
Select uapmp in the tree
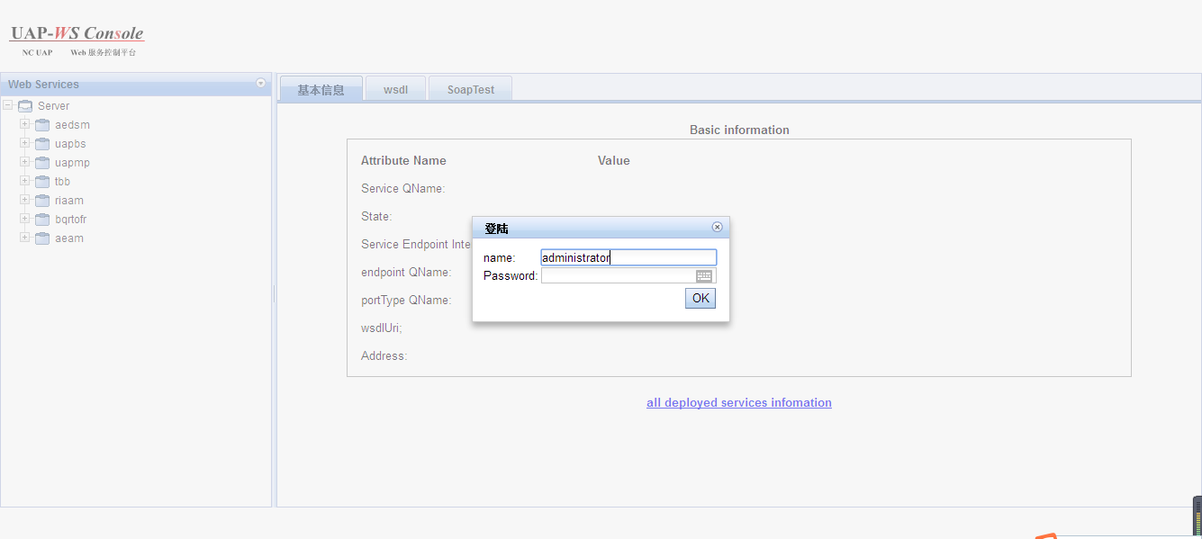pyautogui.click(x=72, y=163)
